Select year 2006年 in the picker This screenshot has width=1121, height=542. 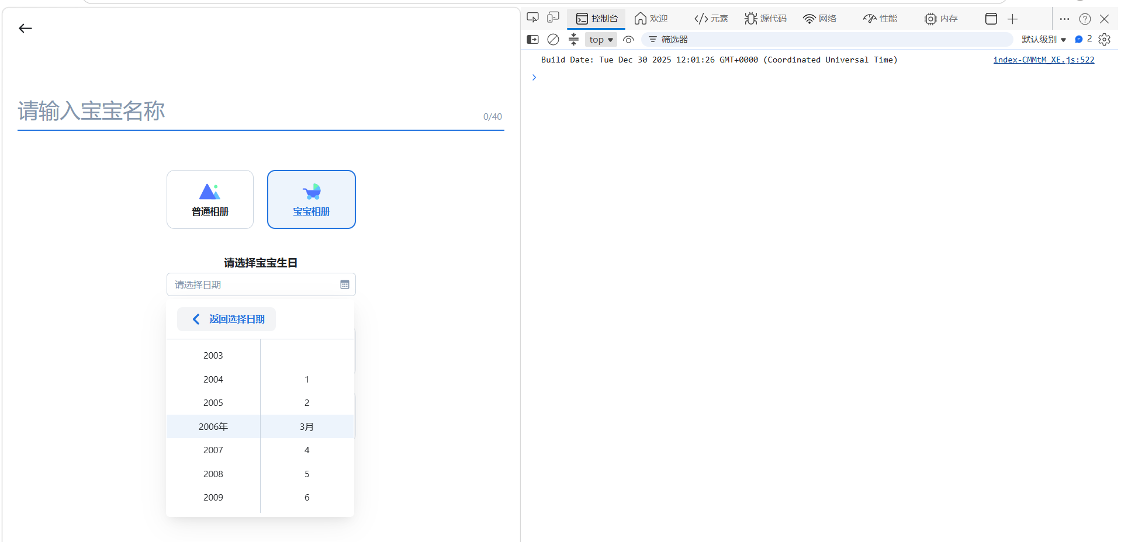click(x=213, y=427)
